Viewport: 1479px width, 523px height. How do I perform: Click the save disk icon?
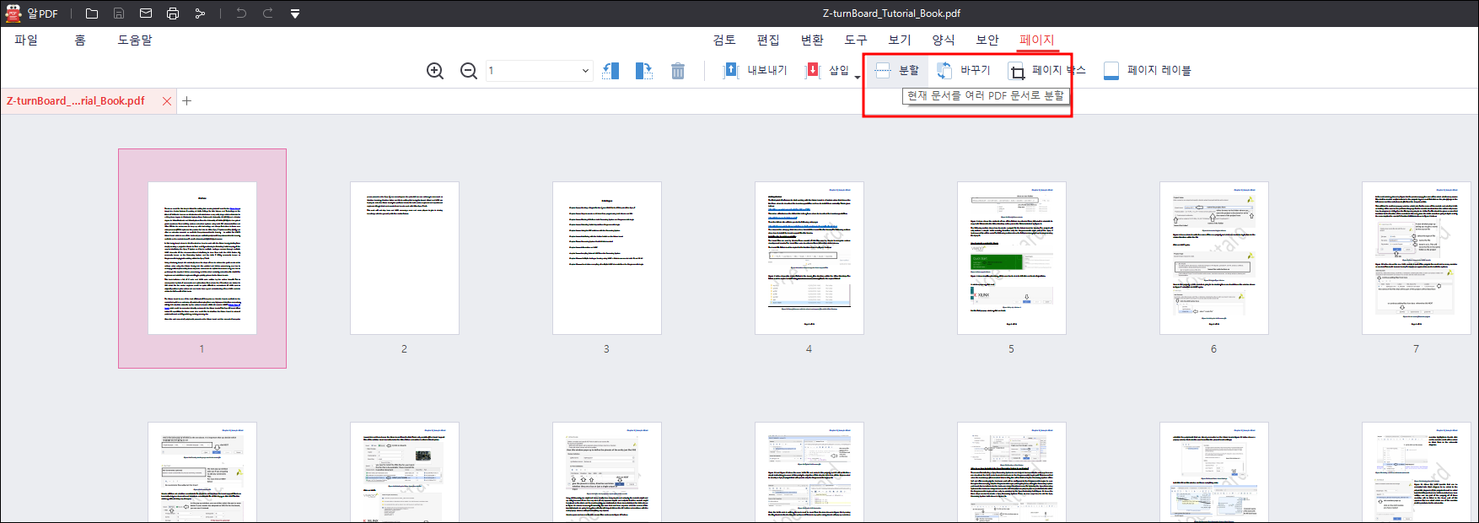119,13
